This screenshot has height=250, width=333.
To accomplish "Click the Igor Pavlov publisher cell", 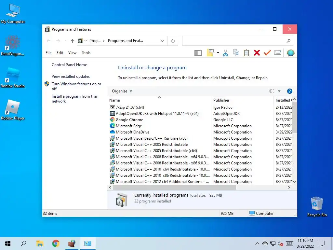I will click(223, 107).
